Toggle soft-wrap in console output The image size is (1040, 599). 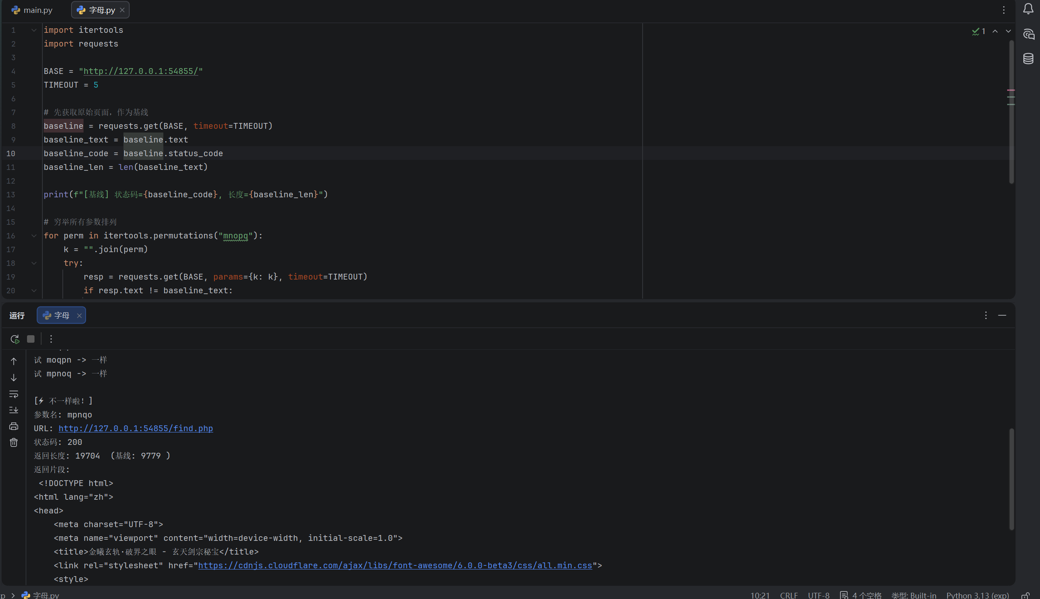(x=14, y=394)
